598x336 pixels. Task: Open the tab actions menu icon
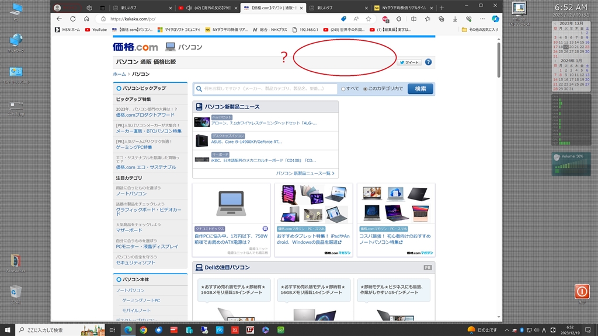[x=102, y=8]
